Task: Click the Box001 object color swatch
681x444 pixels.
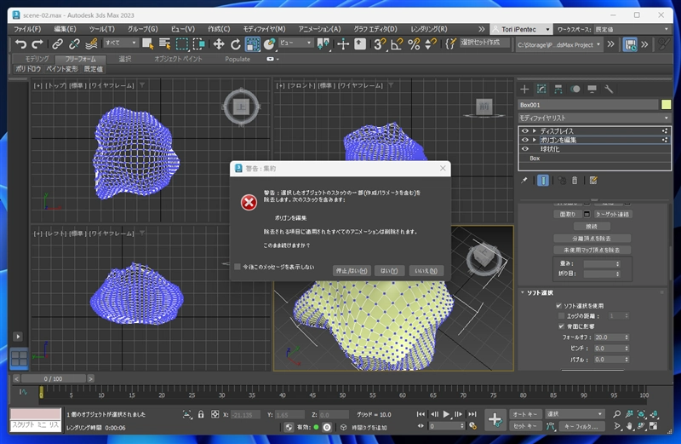Action: pyautogui.click(x=666, y=105)
